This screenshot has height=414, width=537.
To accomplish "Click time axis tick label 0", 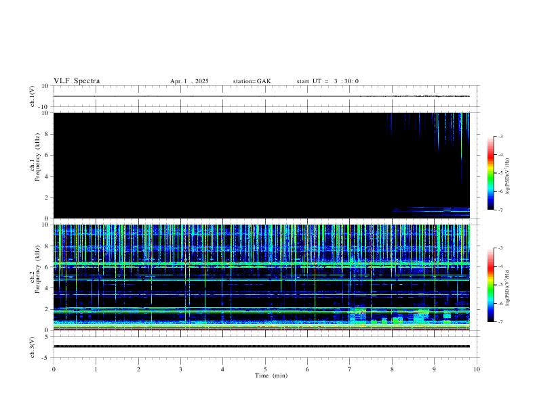I will (x=54, y=369).
